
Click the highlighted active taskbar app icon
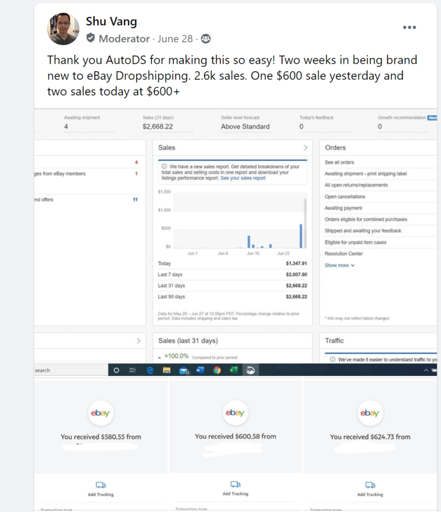coord(250,370)
